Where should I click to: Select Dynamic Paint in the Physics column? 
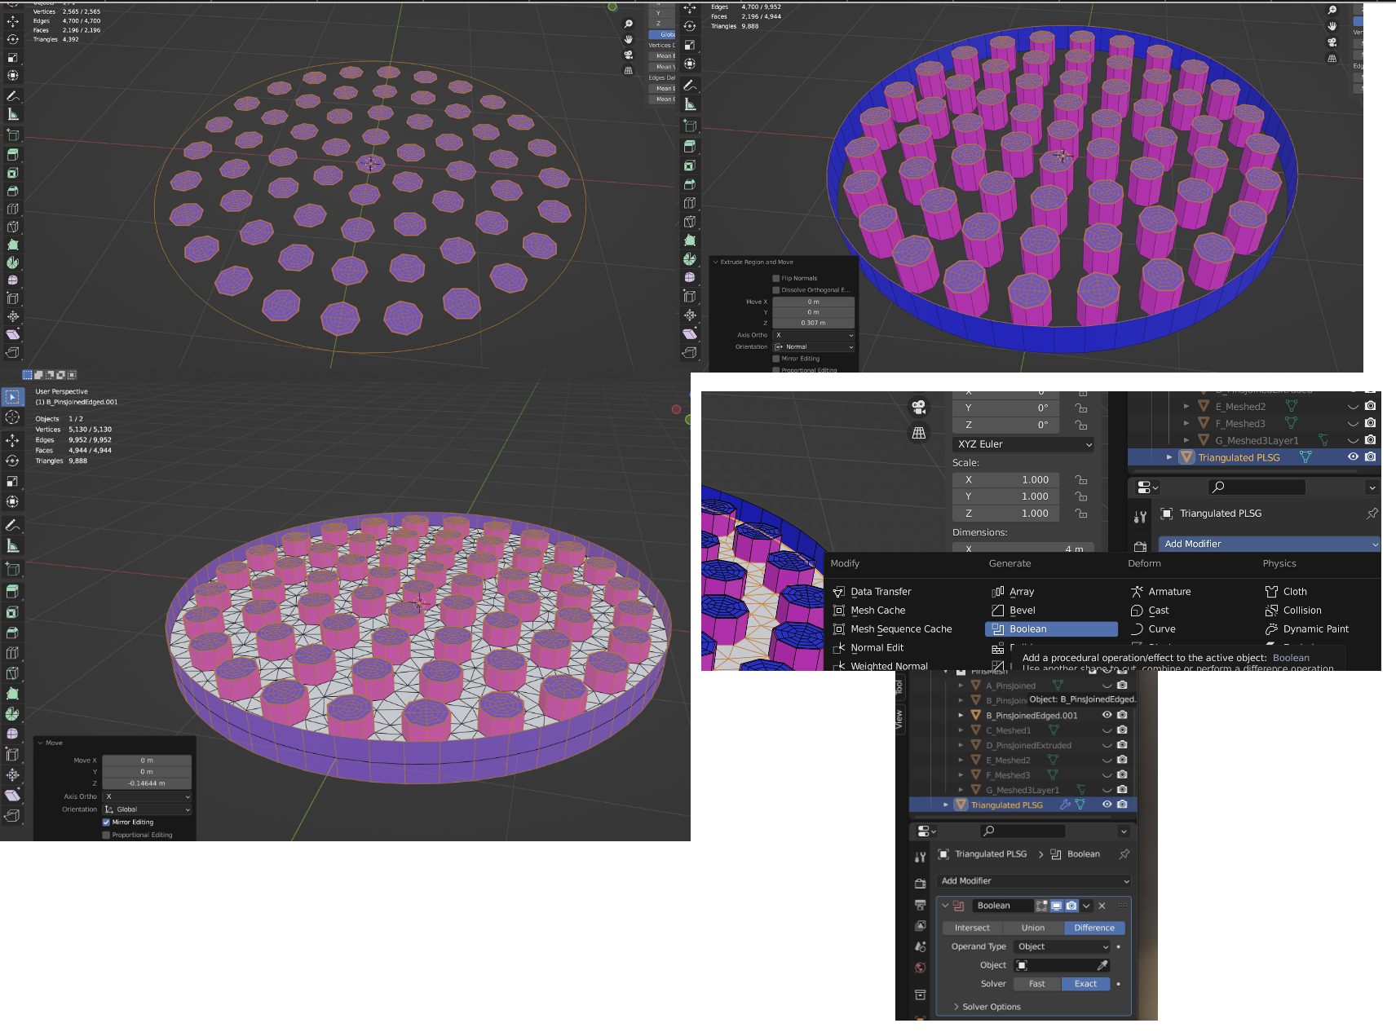1307,629
